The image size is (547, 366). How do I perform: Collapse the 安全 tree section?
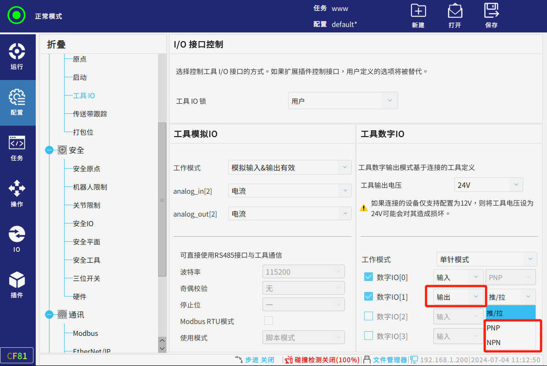49,150
